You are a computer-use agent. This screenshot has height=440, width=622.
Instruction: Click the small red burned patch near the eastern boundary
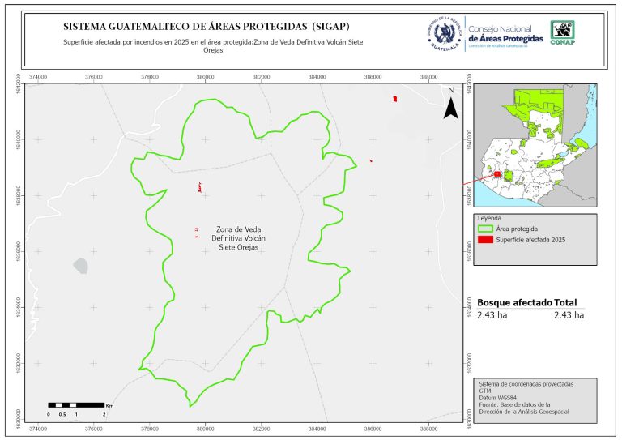(x=370, y=160)
